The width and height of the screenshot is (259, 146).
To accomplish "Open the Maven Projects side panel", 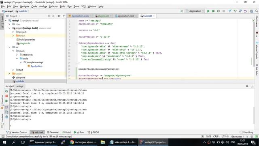I will click(x=257, y=50).
